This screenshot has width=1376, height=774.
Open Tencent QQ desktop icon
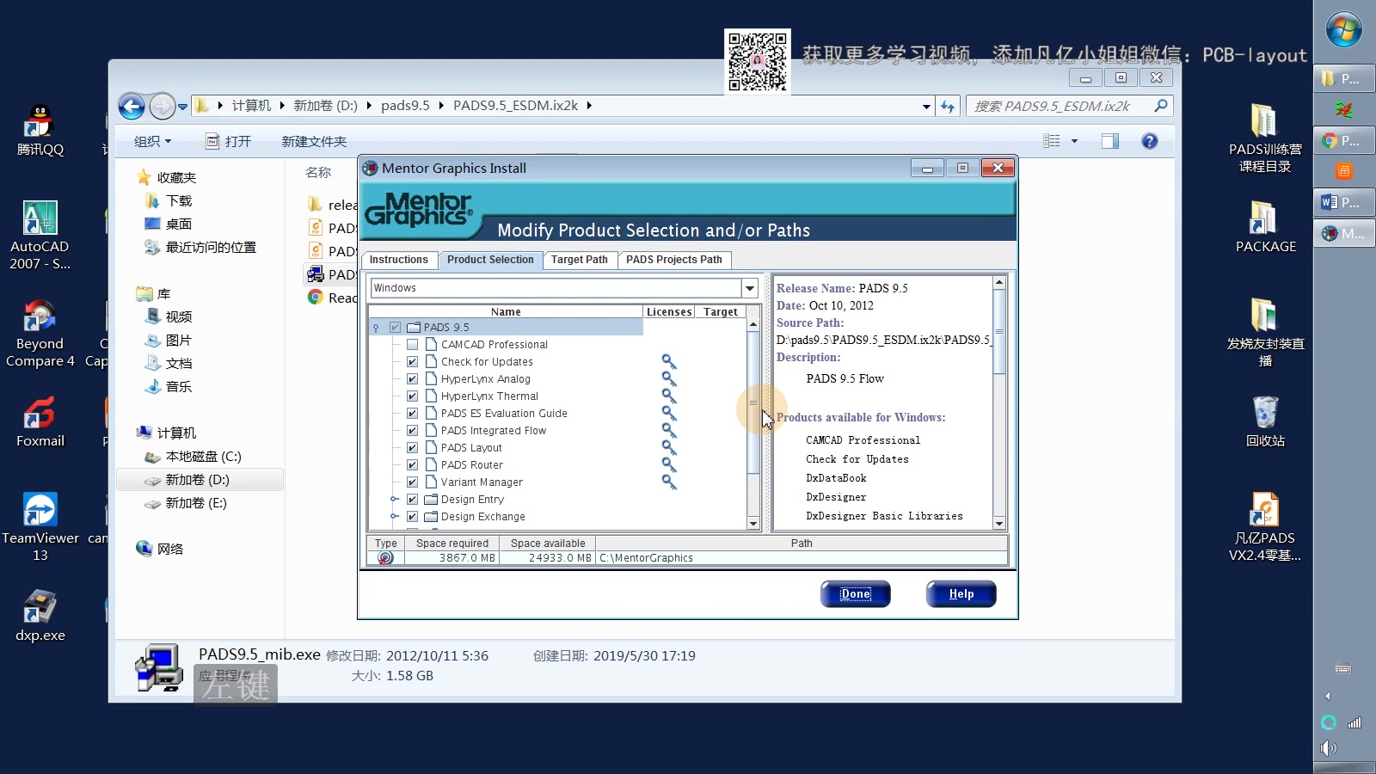point(40,130)
